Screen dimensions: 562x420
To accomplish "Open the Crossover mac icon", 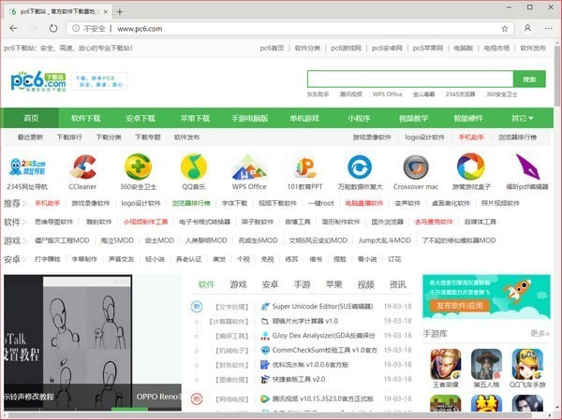I will tap(415, 167).
